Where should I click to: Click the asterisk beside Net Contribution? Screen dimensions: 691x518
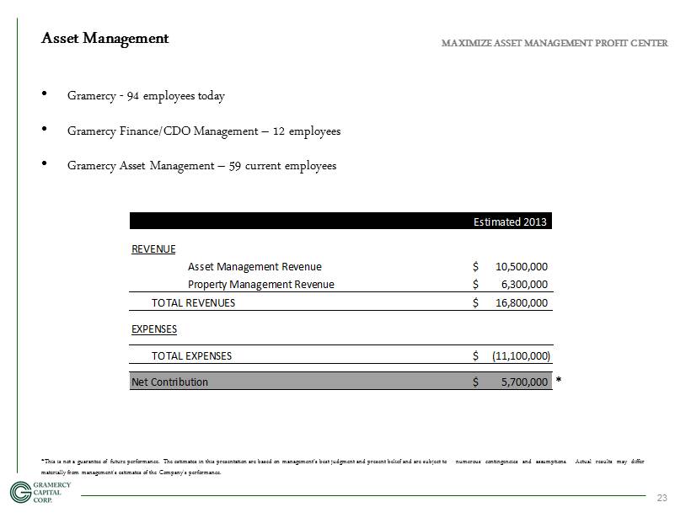[559, 380]
